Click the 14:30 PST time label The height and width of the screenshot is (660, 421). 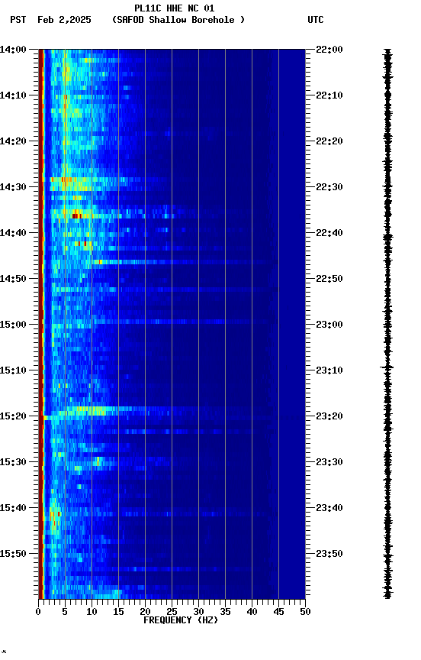[13, 187]
